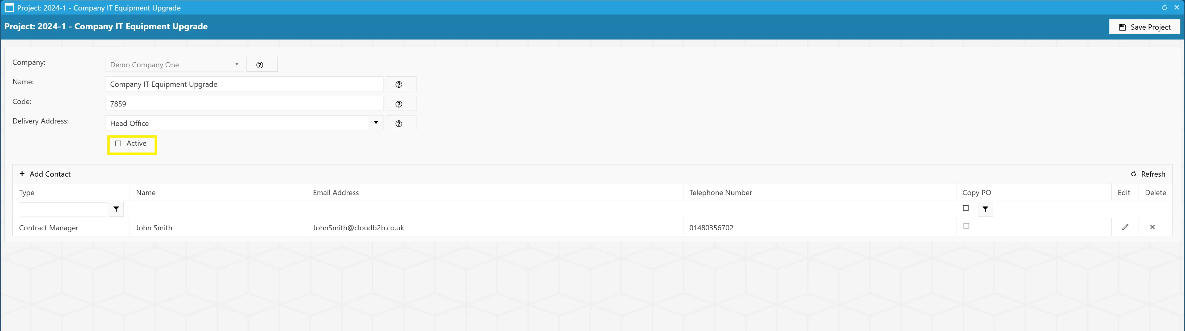The image size is (1185, 331).
Task: Click the Type filter text box
Action: pyautogui.click(x=63, y=209)
